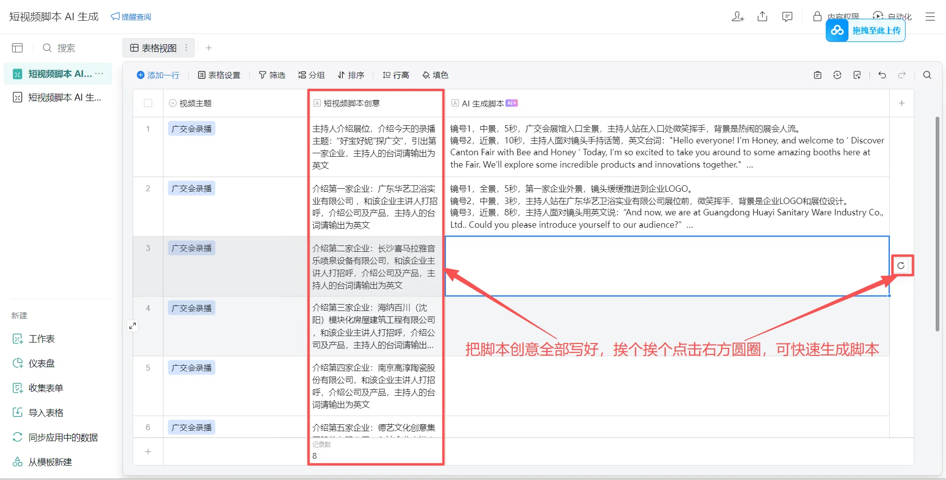946x480 pixels.
Task: Click the 提醒查阅 link
Action: [x=131, y=16]
